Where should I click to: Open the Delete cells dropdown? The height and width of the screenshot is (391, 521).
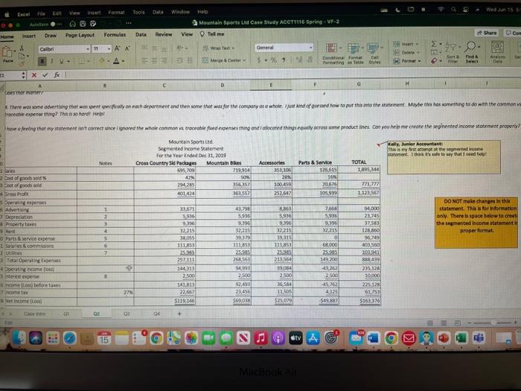(x=406, y=52)
